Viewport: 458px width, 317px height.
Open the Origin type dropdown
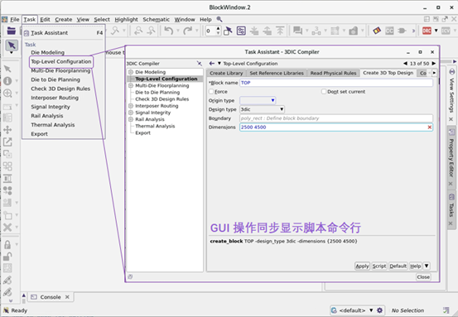click(x=258, y=100)
